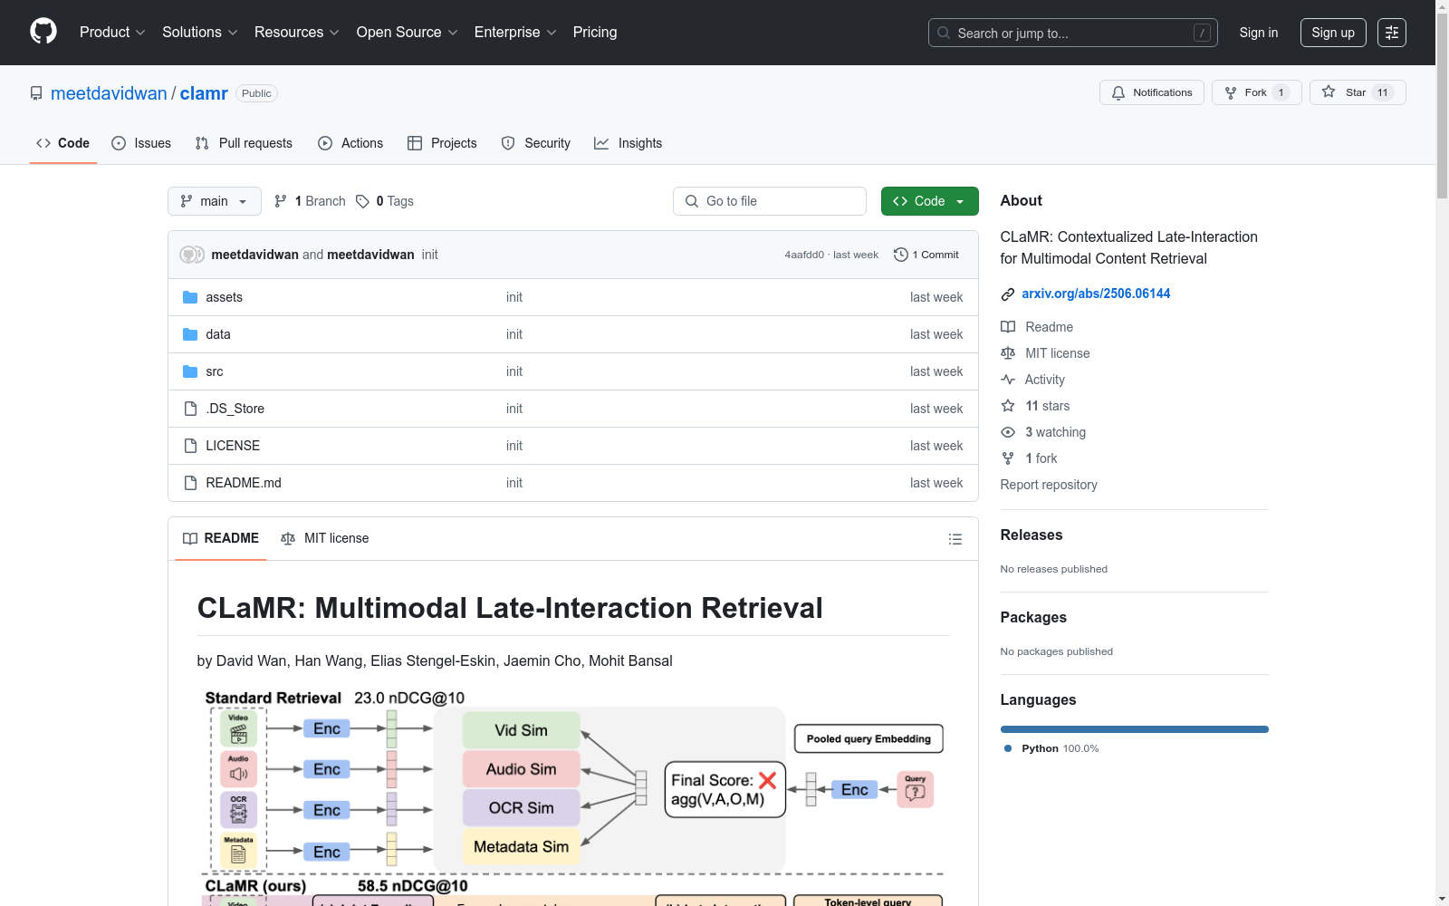Click the tag icon beside Tags
This screenshot has height=906, width=1449.
pos(362,201)
